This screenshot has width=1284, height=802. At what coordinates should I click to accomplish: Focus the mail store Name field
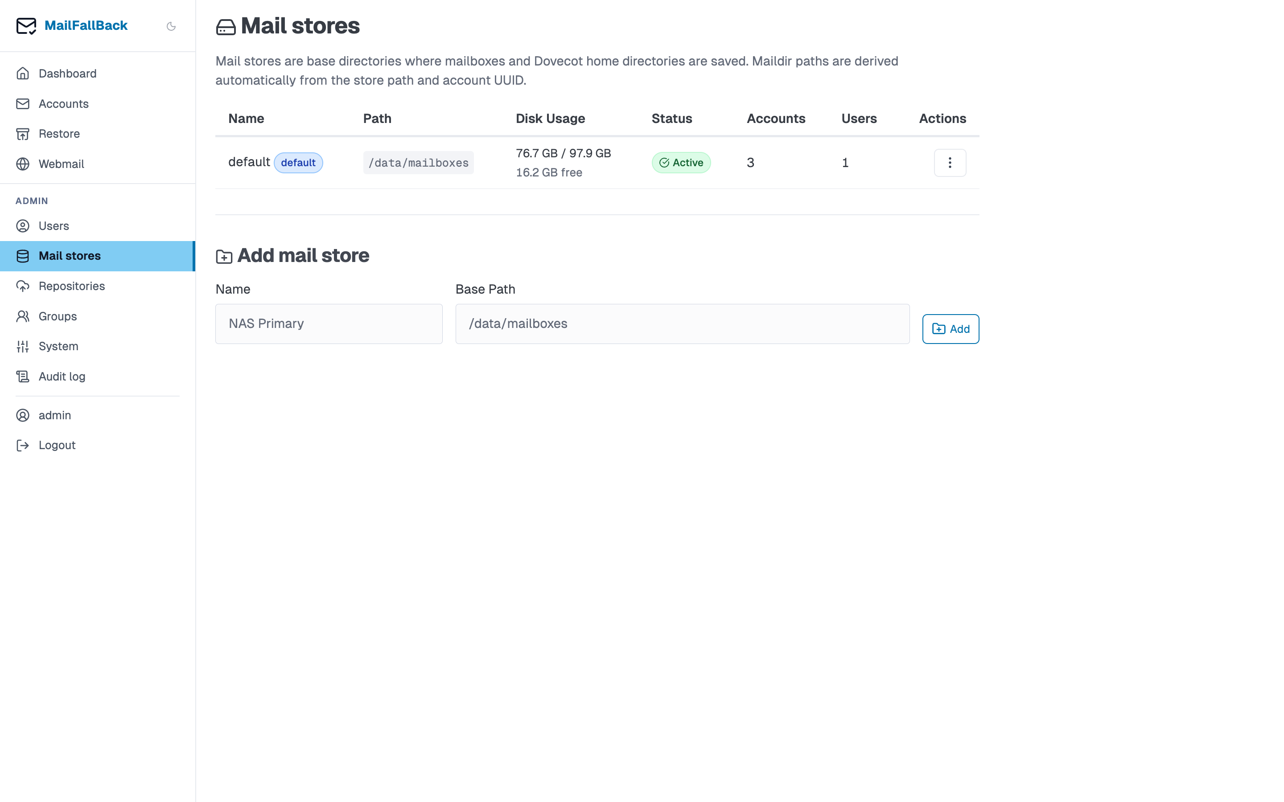click(329, 323)
